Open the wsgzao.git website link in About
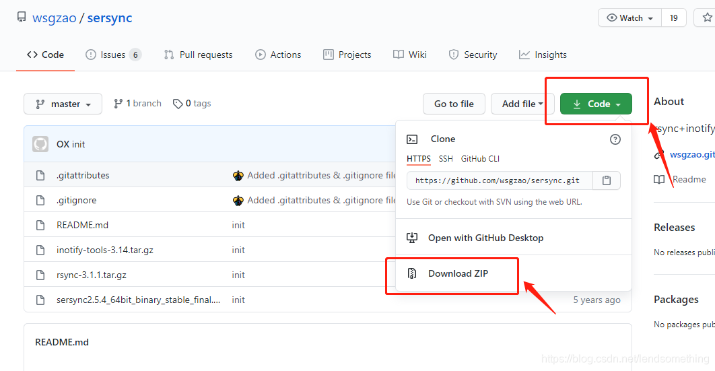715x371 pixels. click(x=692, y=154)
